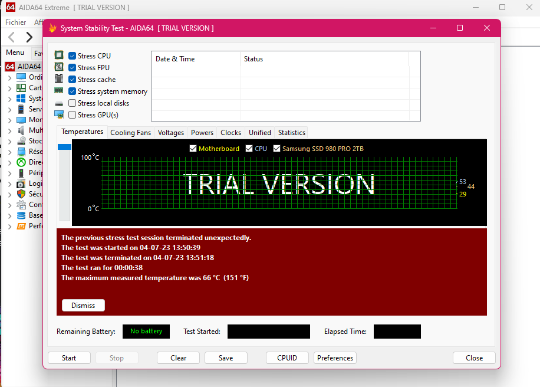Click the Stress FPU percent icon
The height and width of the screenshot is (387, 540).
59,67
